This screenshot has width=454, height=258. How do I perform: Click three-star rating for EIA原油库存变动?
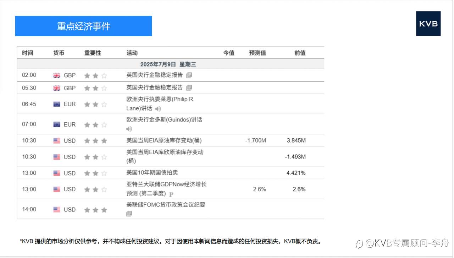(95, 141)
